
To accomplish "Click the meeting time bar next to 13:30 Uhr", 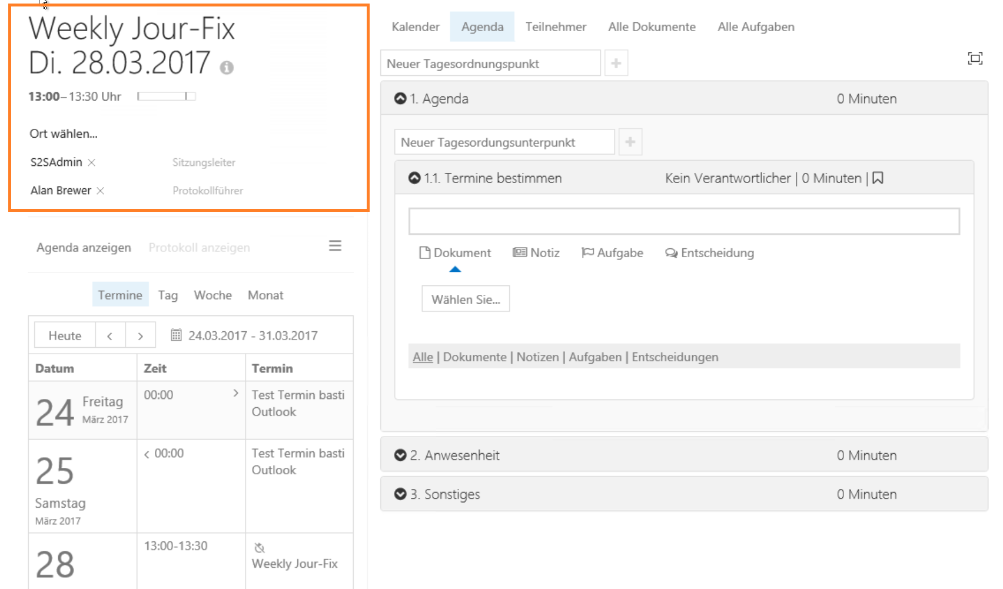I will point(167,96).
